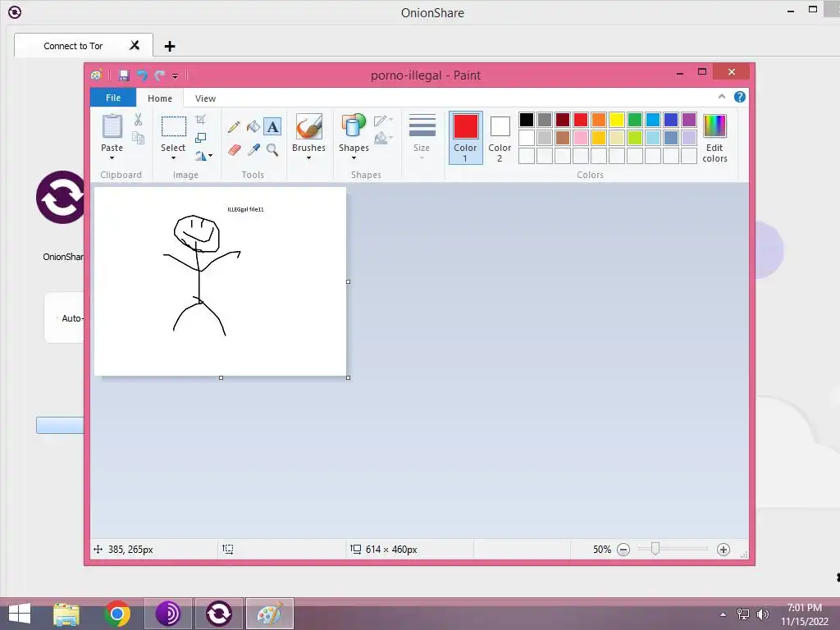Image resolution: width=840 pixels, height=630 pixels.
Task: Click zoom out minus button
Action: point(623,550)
